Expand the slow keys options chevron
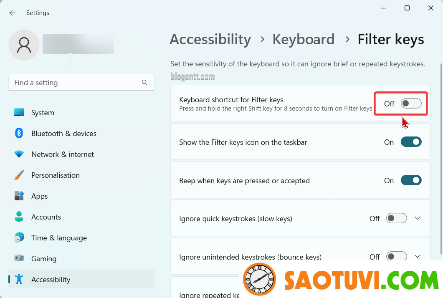Screen dimensions: 443x298 418,218
